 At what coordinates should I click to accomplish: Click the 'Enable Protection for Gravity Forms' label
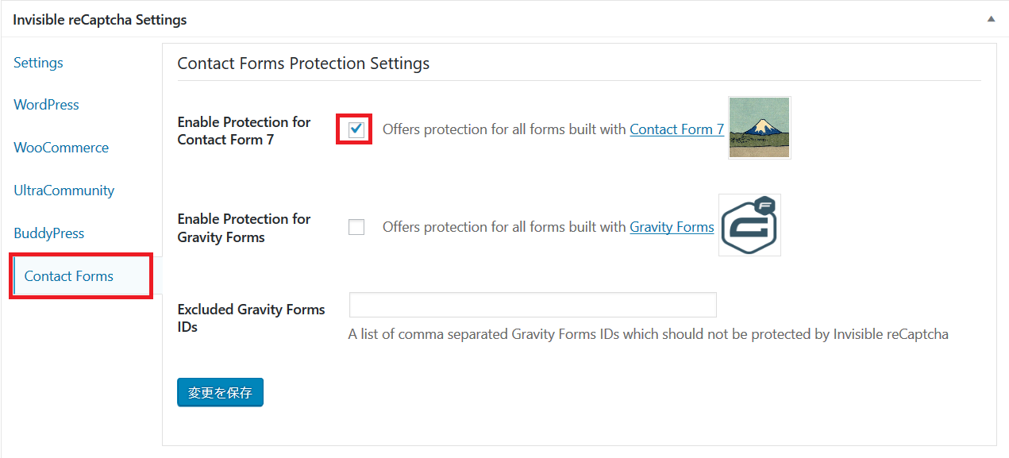click(x=244, y=228)
